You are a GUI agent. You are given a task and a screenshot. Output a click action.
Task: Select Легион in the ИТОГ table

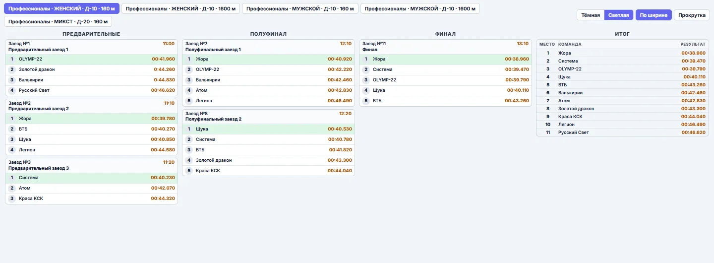pyautogui.click(x=622, y=125)
